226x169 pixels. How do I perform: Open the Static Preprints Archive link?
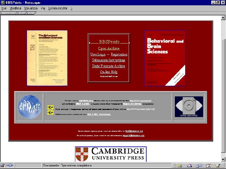[109, 66]
